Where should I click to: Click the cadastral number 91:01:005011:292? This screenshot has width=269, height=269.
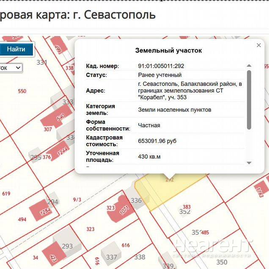coord(161,66)
